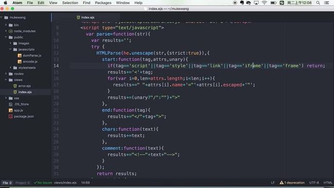Click the Project 0 linter status button
The width and height of the screenshot is (334, 188).
click(23, 183)
